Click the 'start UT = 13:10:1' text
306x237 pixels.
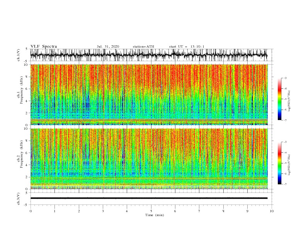click(x=187, y=46)
